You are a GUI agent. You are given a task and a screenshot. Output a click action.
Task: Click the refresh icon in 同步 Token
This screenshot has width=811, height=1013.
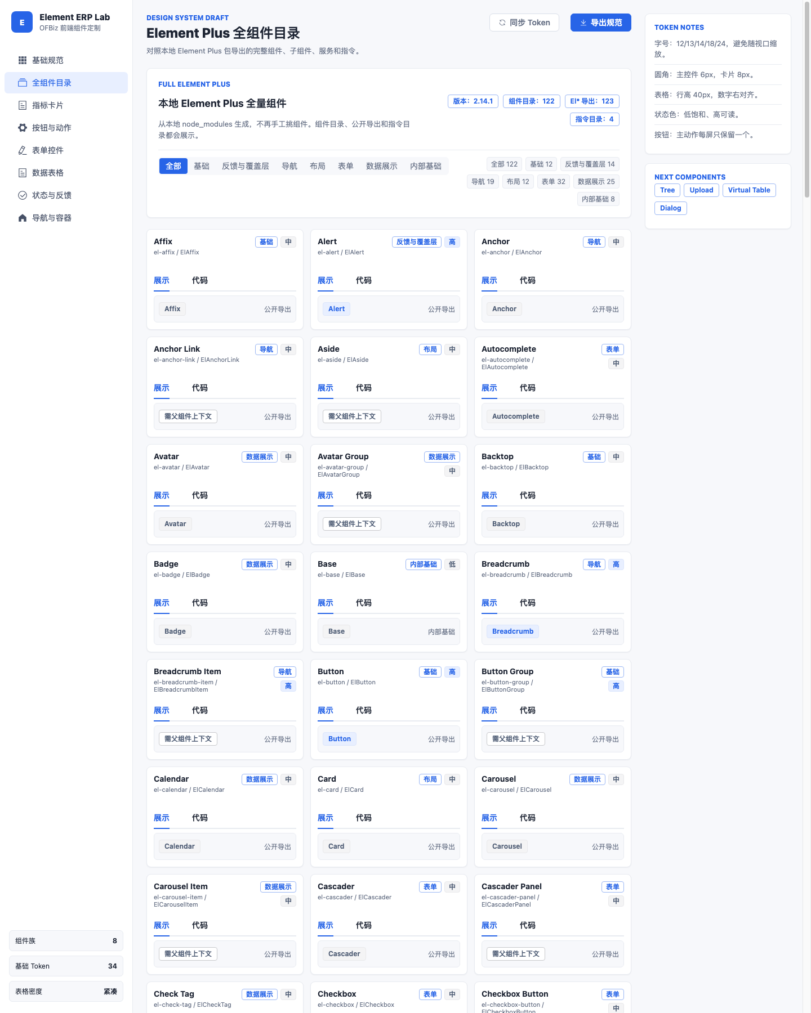502,23
